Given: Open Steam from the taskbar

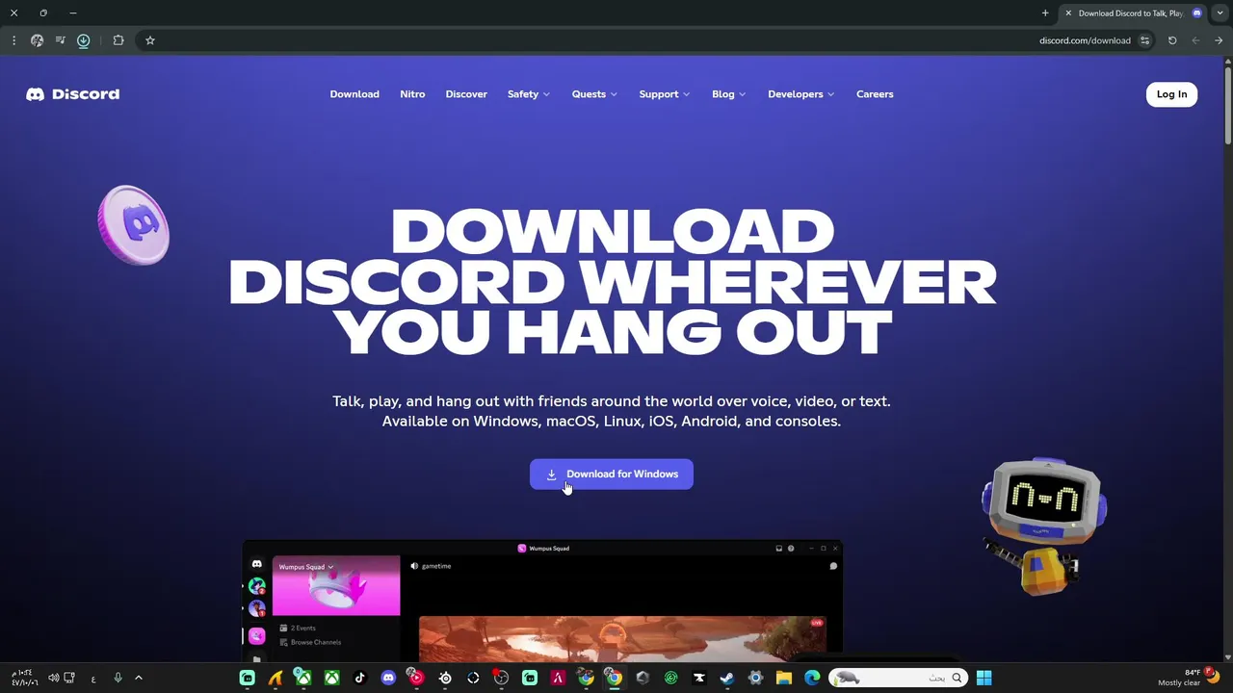Looking at the screenshot, I should tap(727, 678).
